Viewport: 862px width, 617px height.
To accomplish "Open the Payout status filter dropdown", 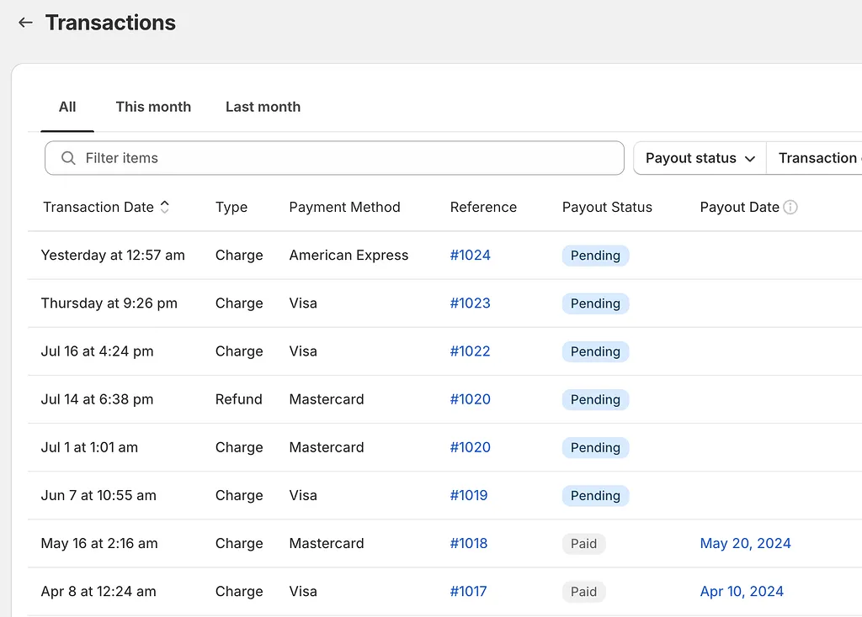I will (700, 158).
